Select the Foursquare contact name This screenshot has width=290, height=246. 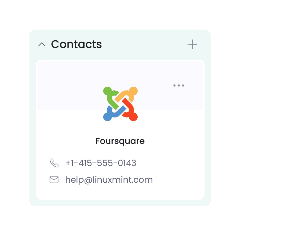pos(120,141)
